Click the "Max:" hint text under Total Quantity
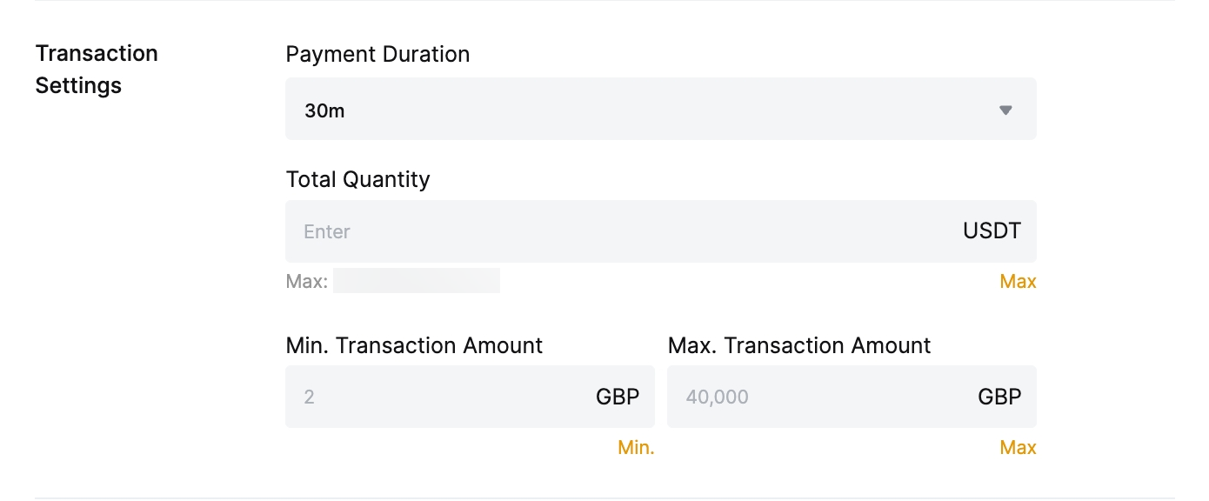 [x=306, y=282]
